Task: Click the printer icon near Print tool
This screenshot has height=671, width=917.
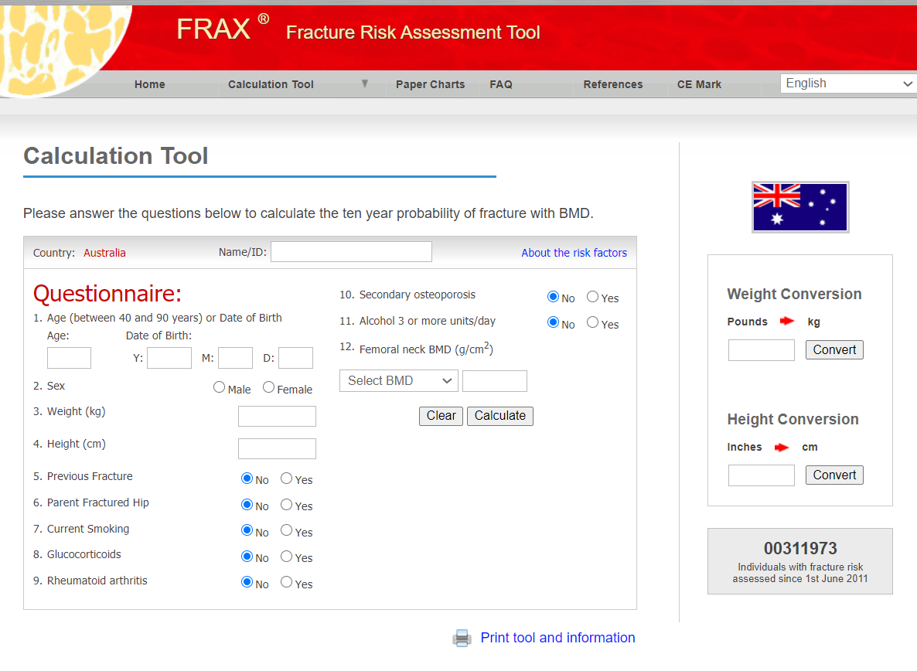Action: point(462,638)
